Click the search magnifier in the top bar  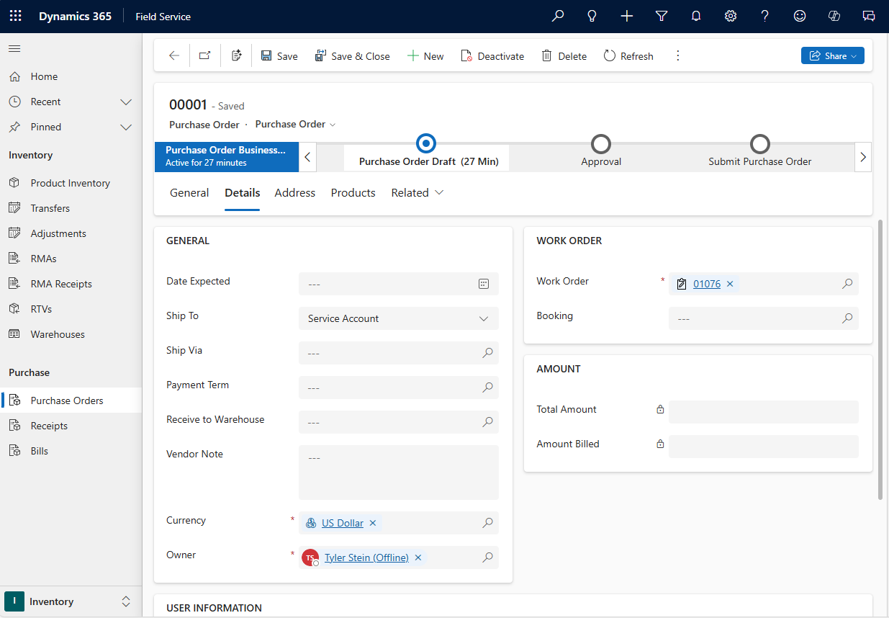click(557, 15)
